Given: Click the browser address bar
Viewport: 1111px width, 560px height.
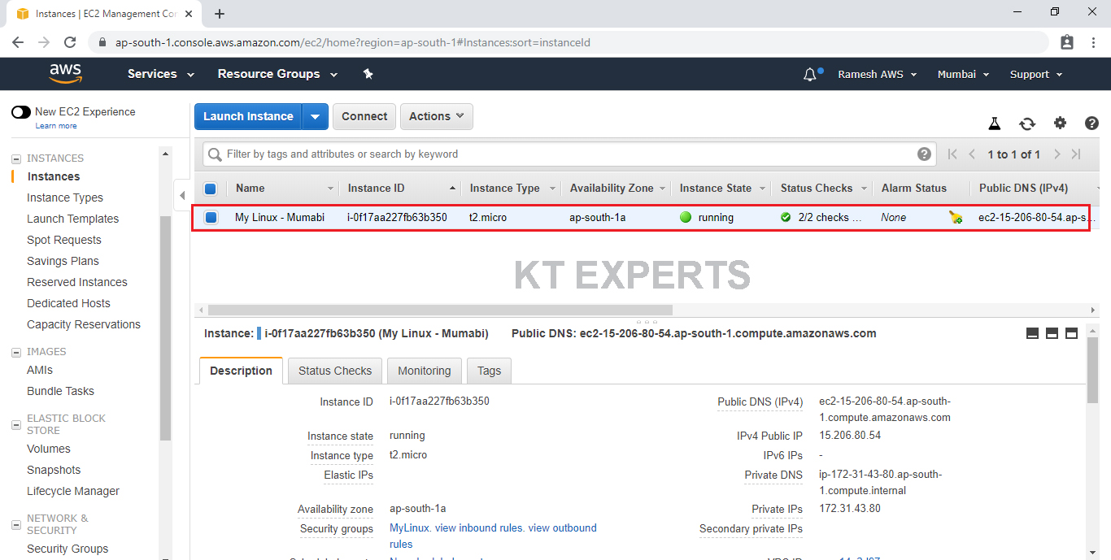Looking at the screenshot, I should coord(569,42).
